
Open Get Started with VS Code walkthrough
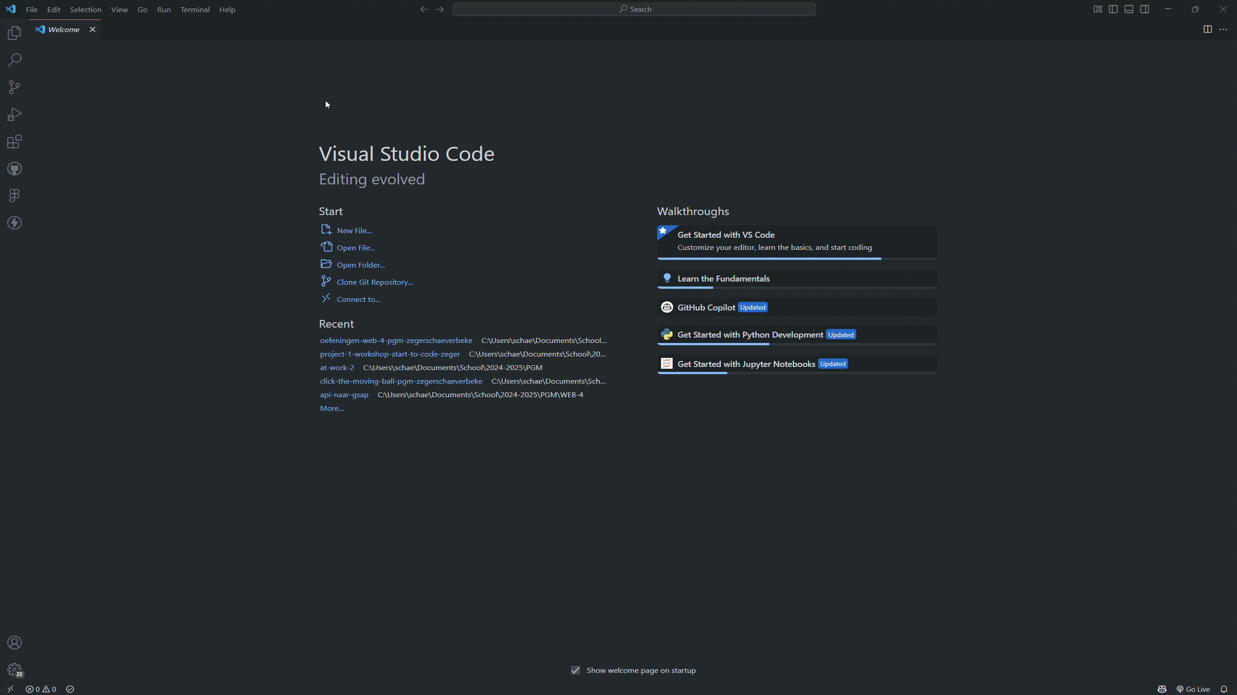[x=797, y=242]
